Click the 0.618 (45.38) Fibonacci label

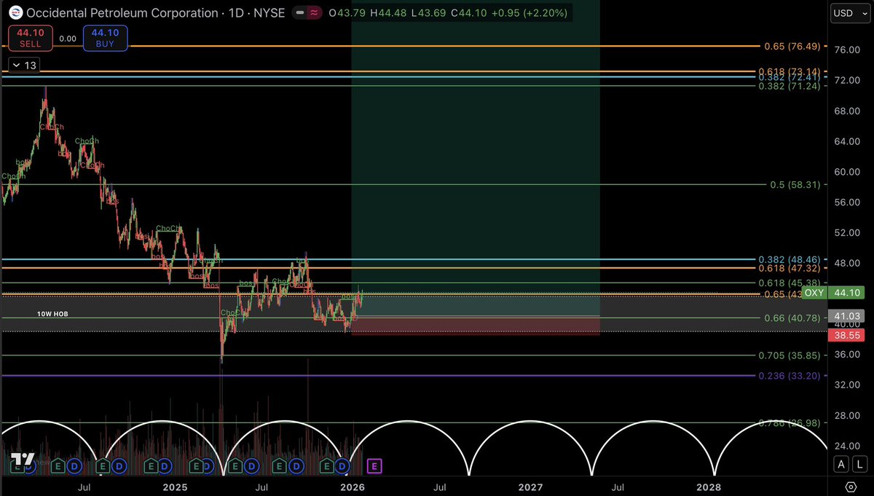(790, 283)
